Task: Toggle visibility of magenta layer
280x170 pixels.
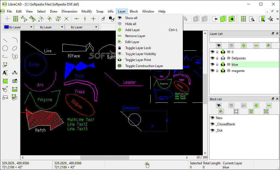Action: [212, 71]
